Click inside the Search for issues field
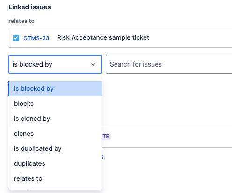The image size is (232, 193). click(169, 64)
